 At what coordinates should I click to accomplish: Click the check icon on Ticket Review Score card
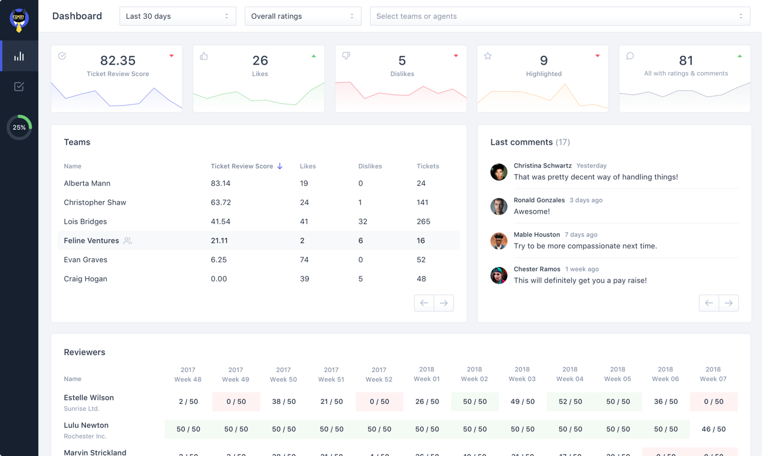tap(62, 56)
